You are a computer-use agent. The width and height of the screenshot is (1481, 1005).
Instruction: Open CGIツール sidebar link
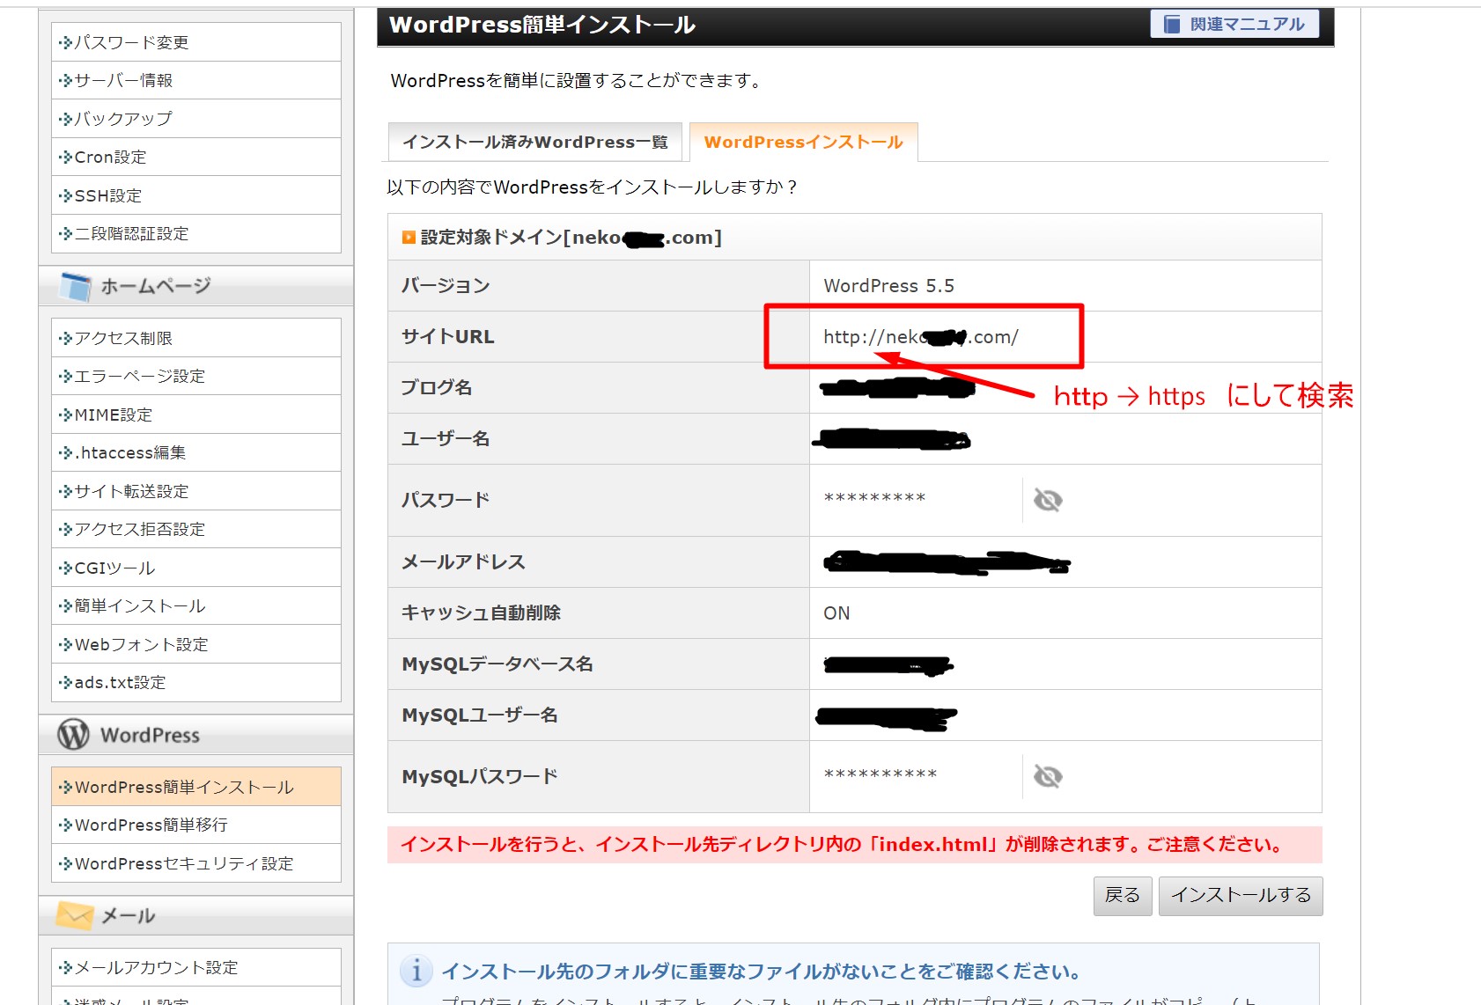(196, 568)
